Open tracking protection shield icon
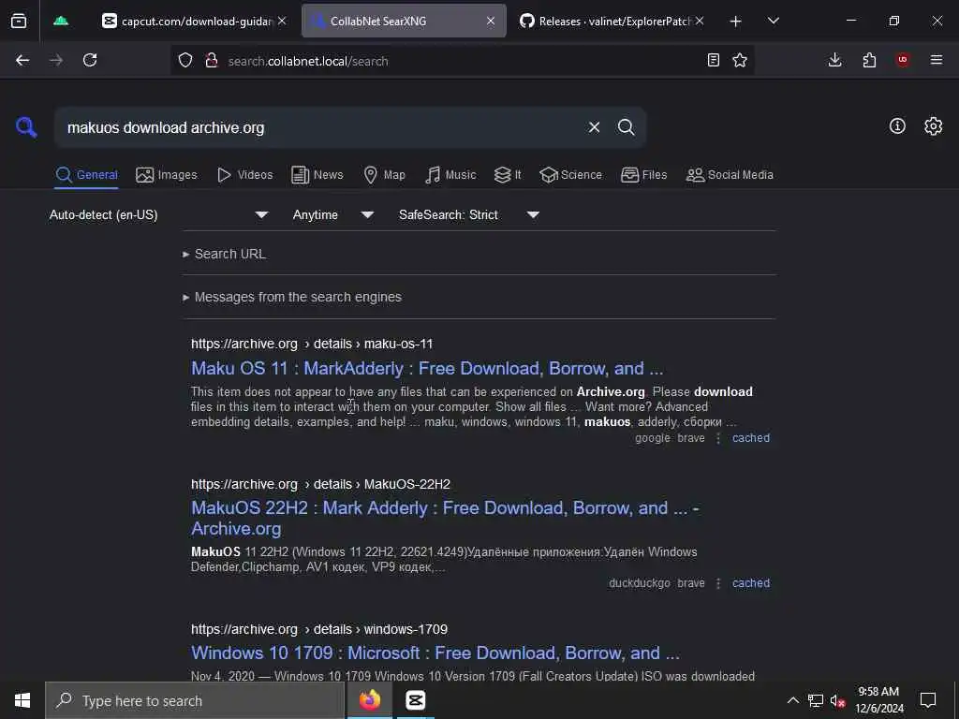 point(185,60)
